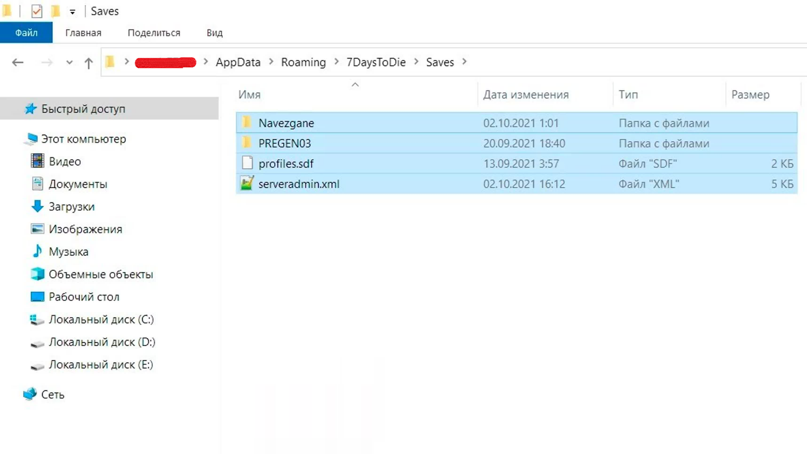This screenshot has height=454, width=807.
Task: Open recent locations dropdown arrow
Action: 69,62
